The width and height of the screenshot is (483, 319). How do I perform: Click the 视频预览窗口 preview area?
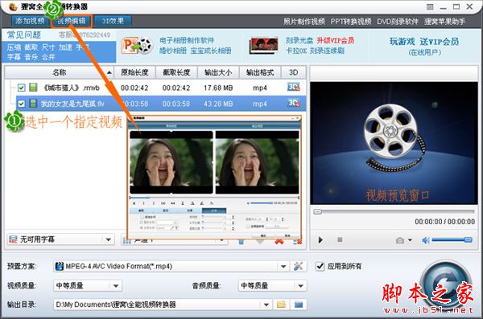[x=394, y=143]
